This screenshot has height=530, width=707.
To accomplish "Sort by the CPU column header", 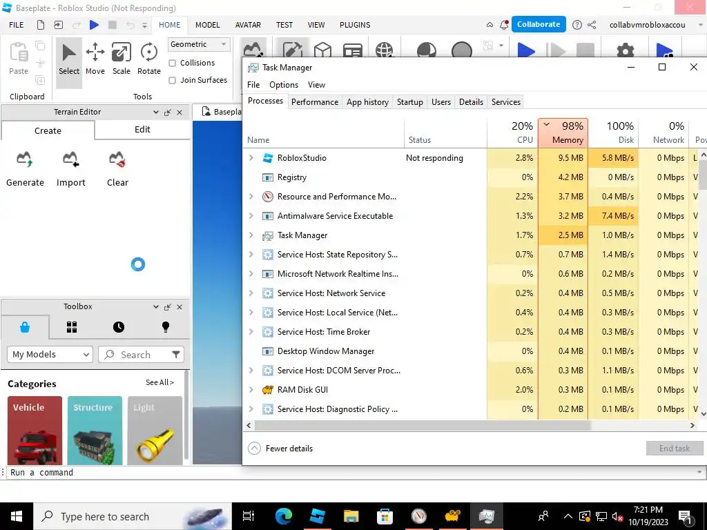I will (x=512, y=133).
